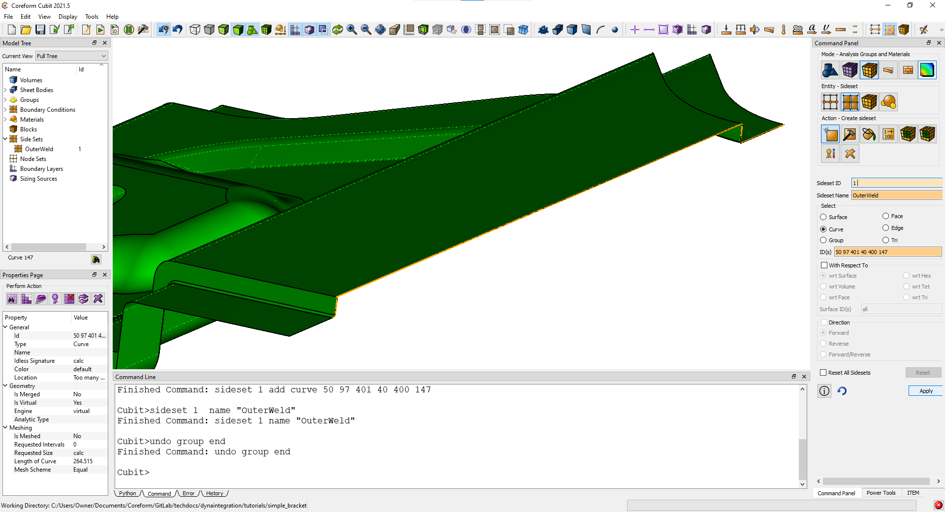Click the command info icon beside Apply
This screenshot has width=945, height=512.
824,391
